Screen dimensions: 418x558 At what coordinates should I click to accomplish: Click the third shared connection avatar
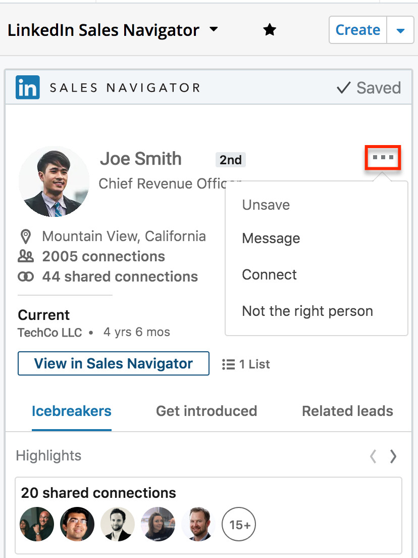pos(118,524)
